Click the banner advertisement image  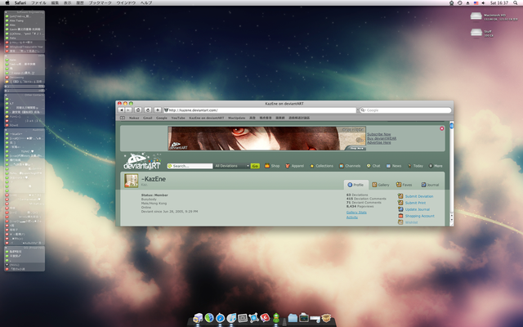point(267,138)
